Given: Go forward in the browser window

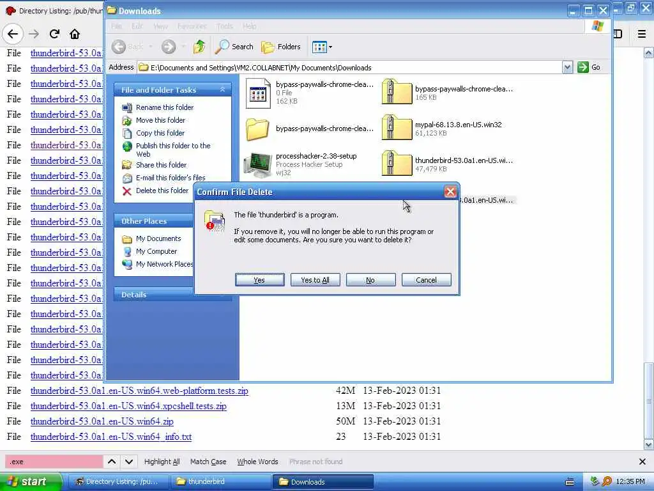Looking at the screenshot, I should (x=34, y=34).
